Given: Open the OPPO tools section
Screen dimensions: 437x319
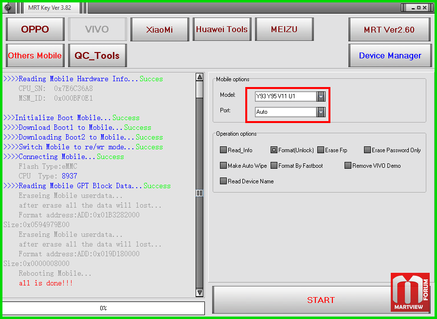Looking at the screenshot, I should (x=35, y=29).
